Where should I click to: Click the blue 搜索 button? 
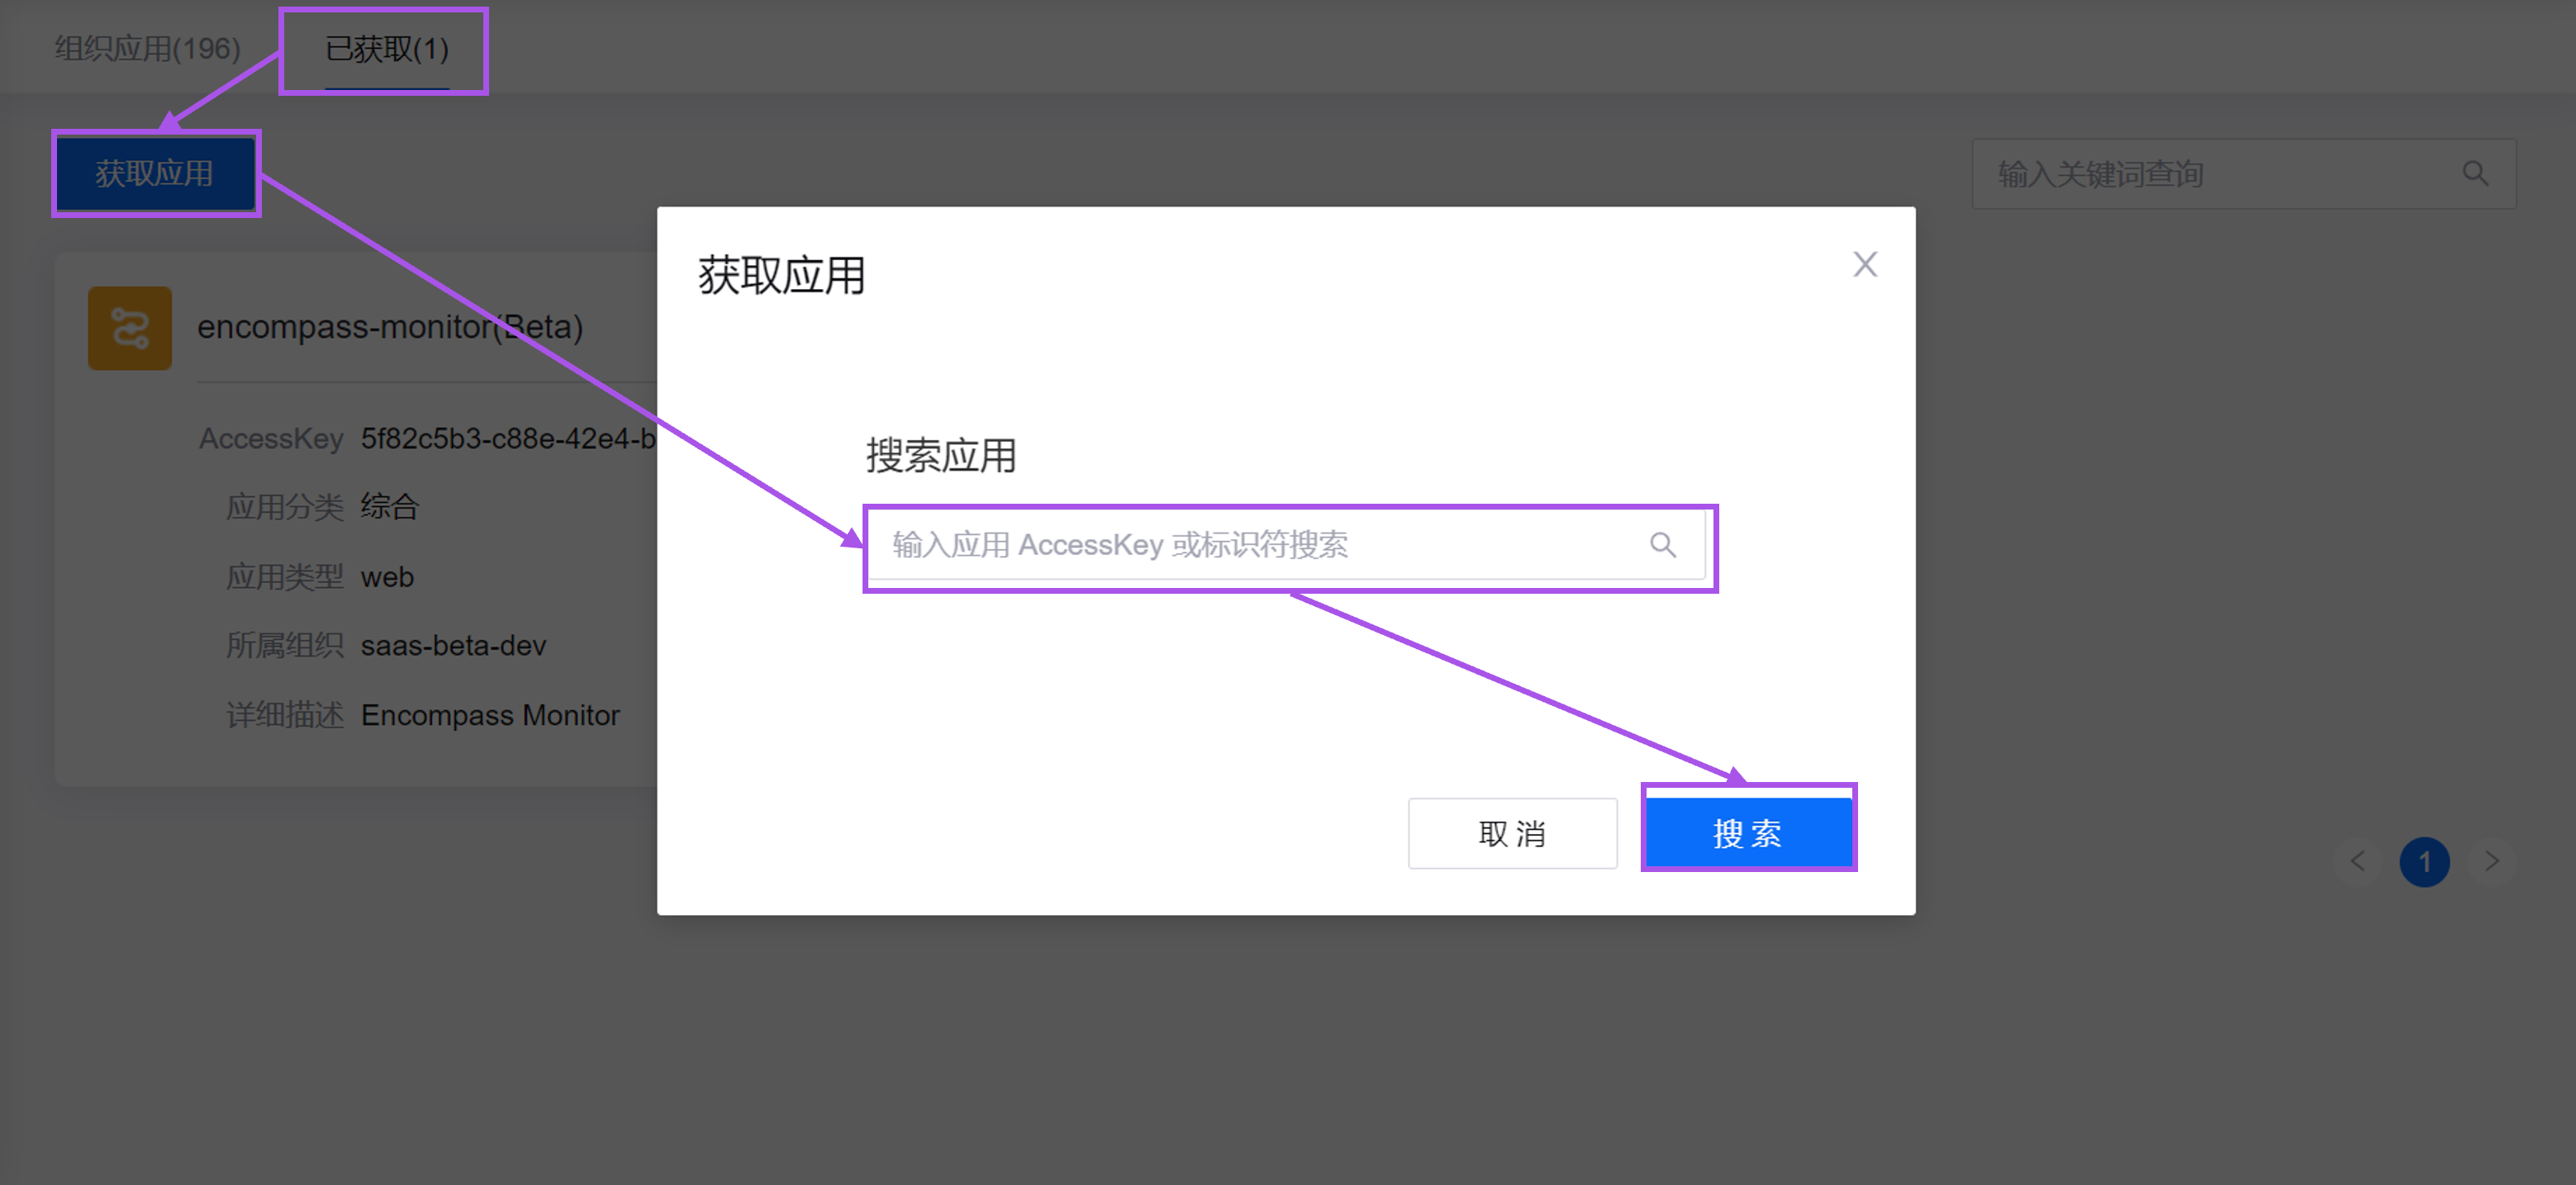(x=1748, y=833)
